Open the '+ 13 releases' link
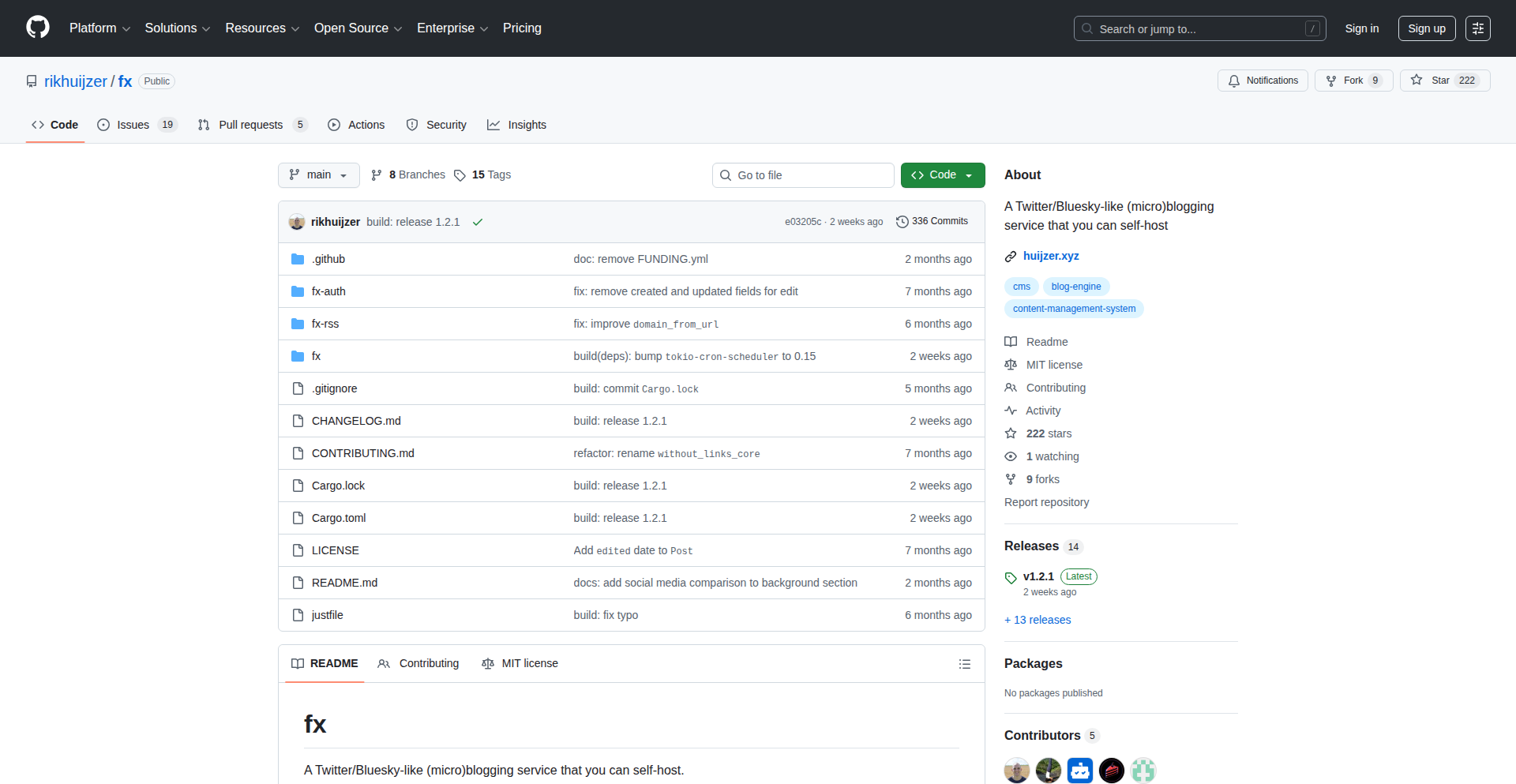The width and height of the screenshot is (1516, 784). pos(1037,620)
